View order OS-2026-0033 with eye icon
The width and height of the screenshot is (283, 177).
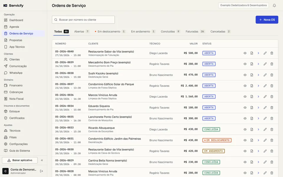click(x=245, y=130)
